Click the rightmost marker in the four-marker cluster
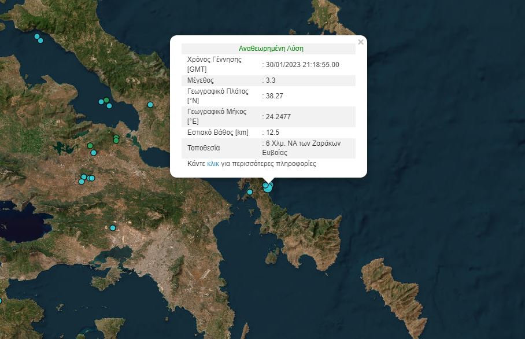Viewport: 525px width, 339px height. point(92,178)
